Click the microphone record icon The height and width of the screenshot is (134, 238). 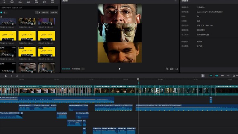pos(203,75)
